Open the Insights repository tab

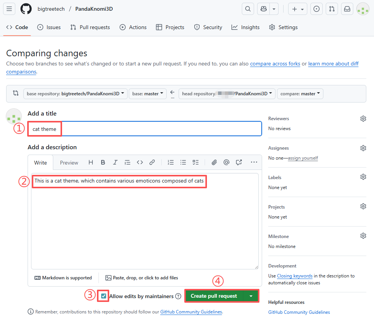(246, 27)
